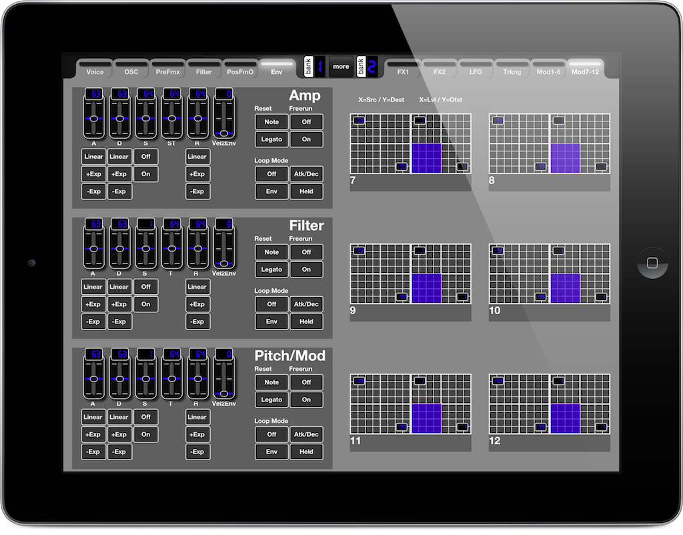Viewport: 683px width, 535px height.
Task: Choose Linear curve for Pitch/Mod release
Action: point(197,417)
